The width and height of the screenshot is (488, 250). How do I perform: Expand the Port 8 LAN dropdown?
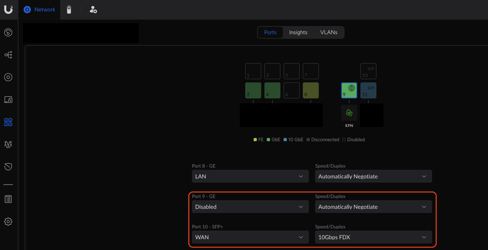click(x=249, y=176)
